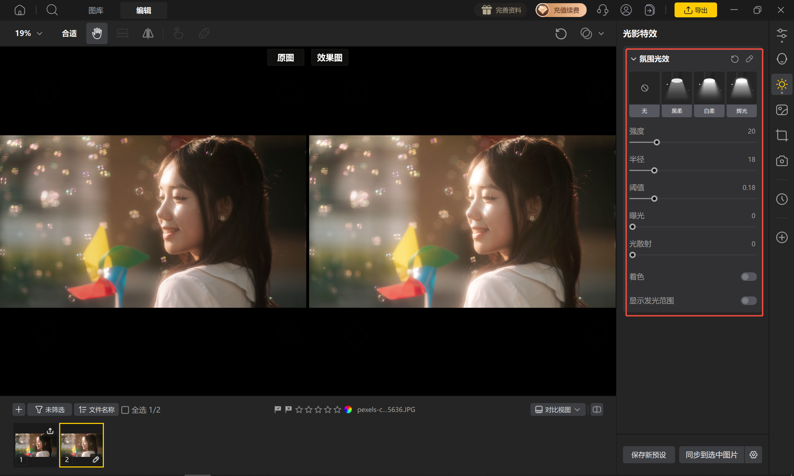The image size is (794, 476).
Task: Select the adjustment sliders sidebar icon
Action: pos(782,34)
